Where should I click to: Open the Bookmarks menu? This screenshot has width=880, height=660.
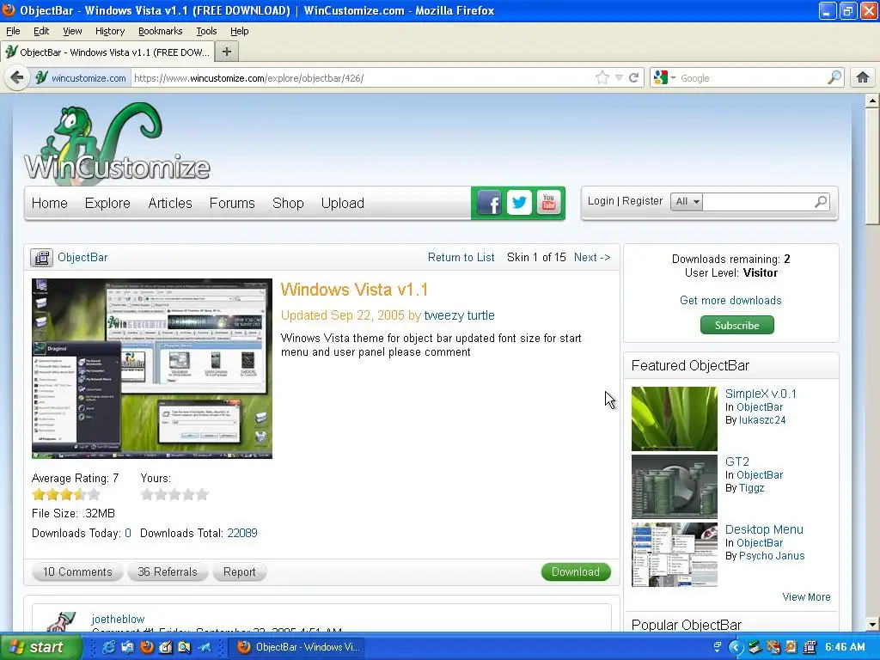pyautogui.click(x=160, y=31)
